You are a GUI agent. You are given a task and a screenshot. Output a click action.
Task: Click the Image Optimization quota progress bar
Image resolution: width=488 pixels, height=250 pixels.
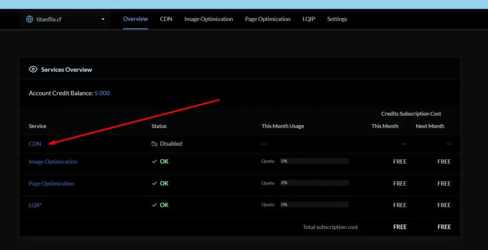click(x=314, y=161)
